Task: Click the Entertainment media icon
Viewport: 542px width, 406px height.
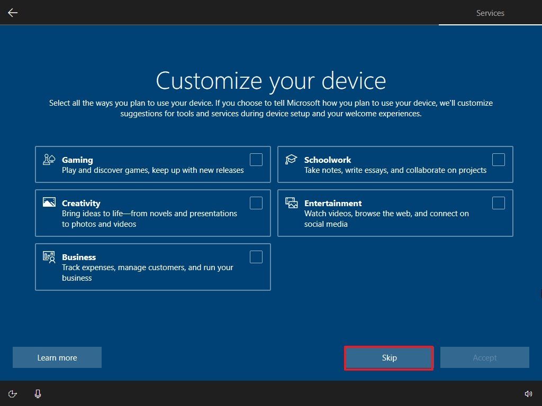Action: [x=291, y=202]
